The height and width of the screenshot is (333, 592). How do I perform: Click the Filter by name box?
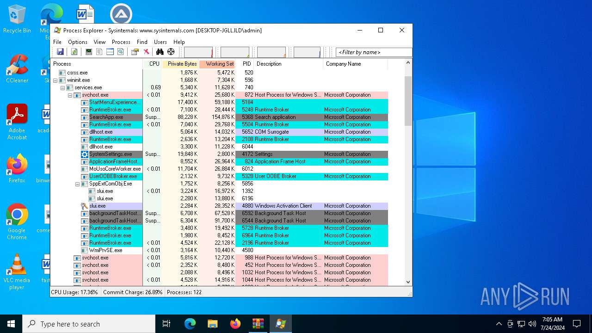point(374,52)
